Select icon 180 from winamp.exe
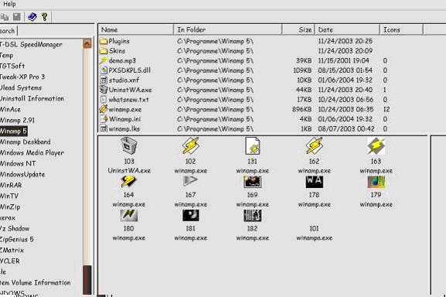446x297 pixels. click(x=128, y=215)
